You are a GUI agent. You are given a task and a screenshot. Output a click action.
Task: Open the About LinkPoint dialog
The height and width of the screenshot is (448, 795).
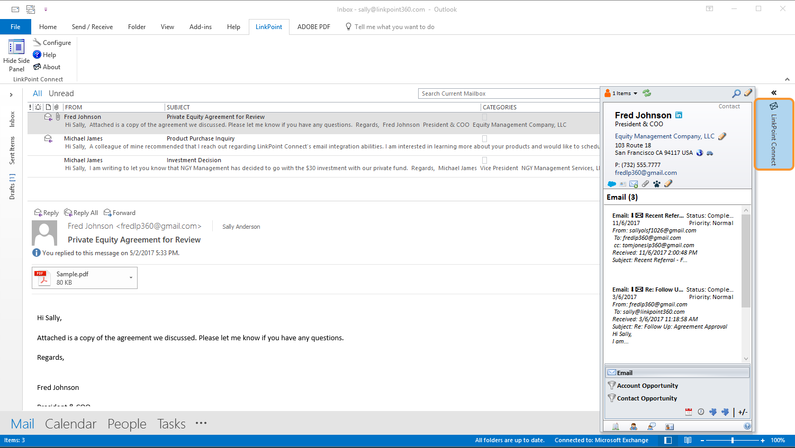coord(47,67)
